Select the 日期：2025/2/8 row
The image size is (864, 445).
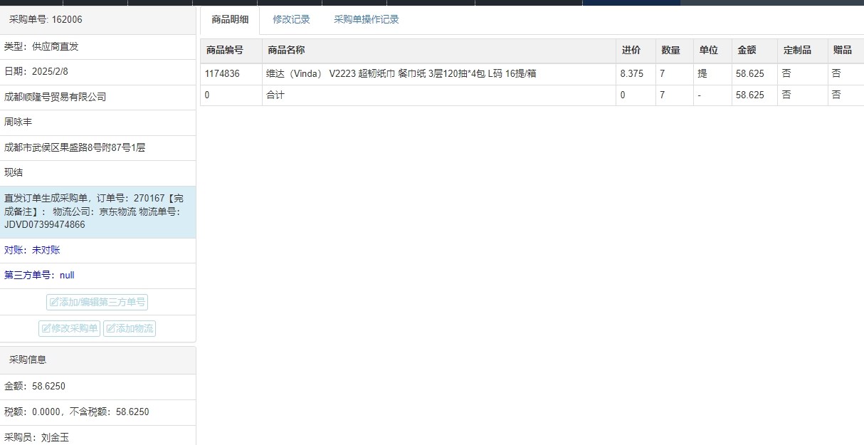[98, 72]
